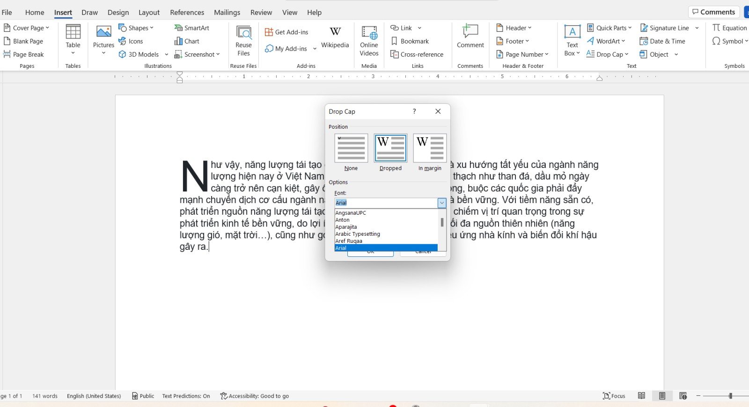This screenshot has width=749, height=407.
Task: Select the None drop cap position
Action: [351, 148]
